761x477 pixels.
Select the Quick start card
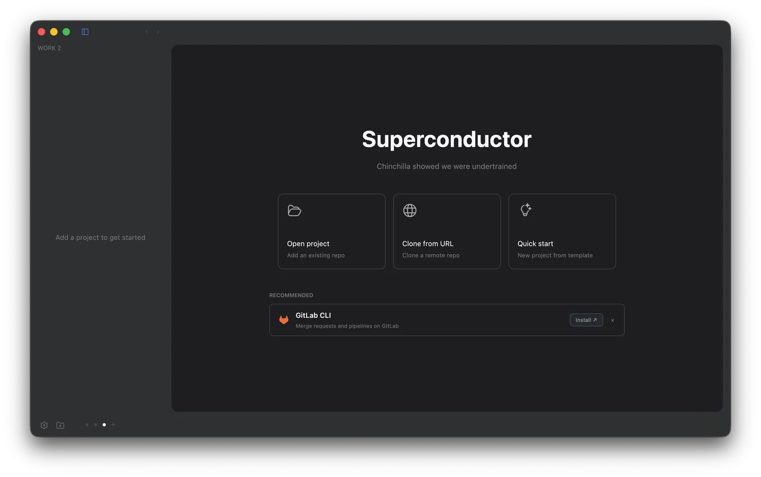(x=562, y=231)
